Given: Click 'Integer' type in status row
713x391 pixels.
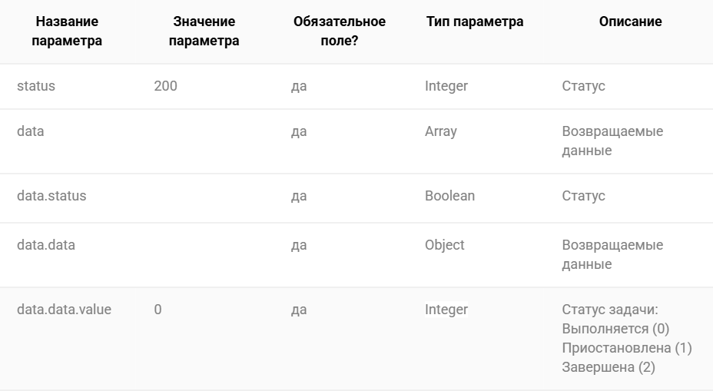Looking at the screenshot, I should (446, 86).
